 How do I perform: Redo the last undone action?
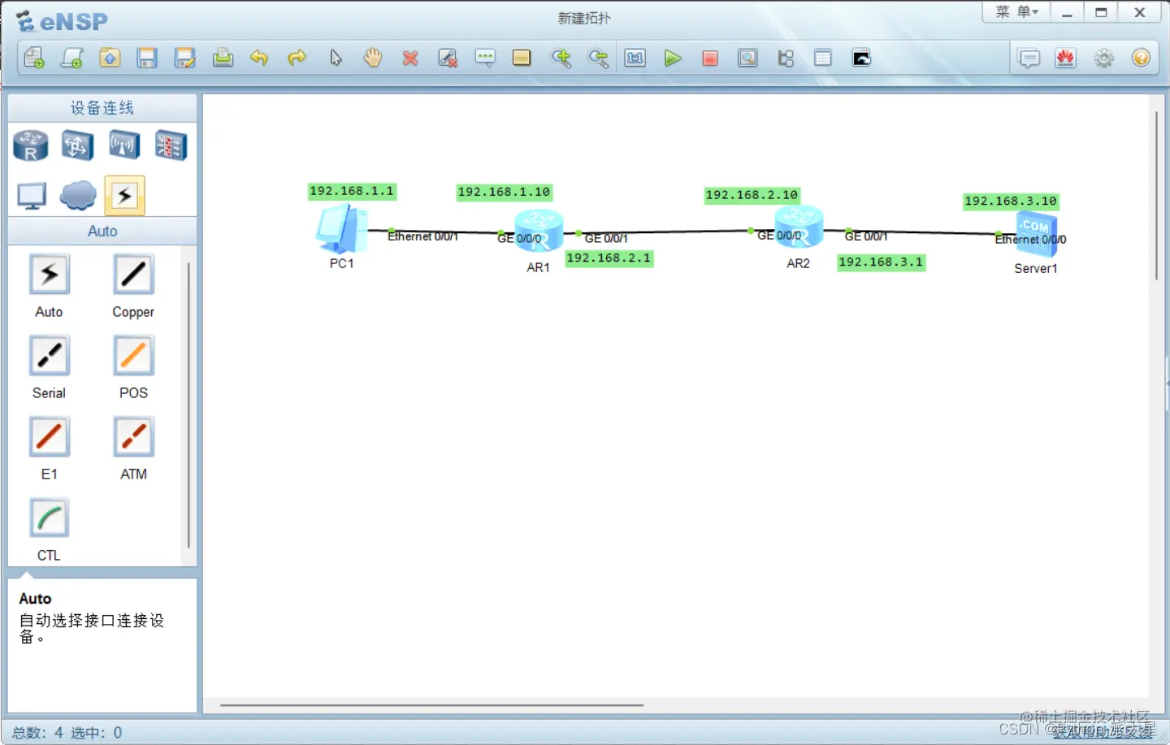coord(297,58)
